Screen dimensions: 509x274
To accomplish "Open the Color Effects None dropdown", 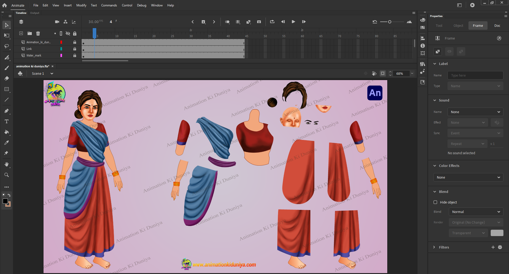I will point(468,177).
